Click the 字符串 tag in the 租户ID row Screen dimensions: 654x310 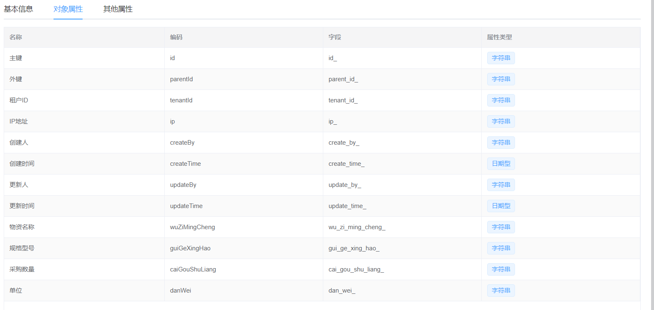(x=501, y=100)
